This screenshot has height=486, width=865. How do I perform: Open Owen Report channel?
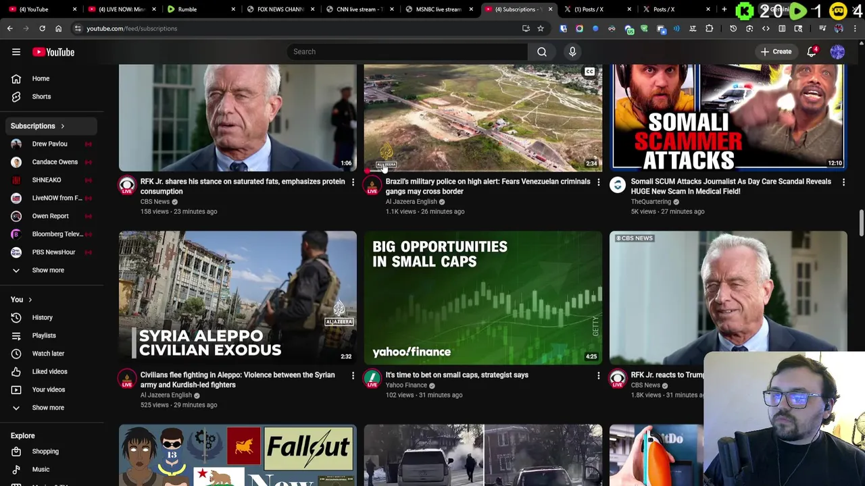pos(50,216)
